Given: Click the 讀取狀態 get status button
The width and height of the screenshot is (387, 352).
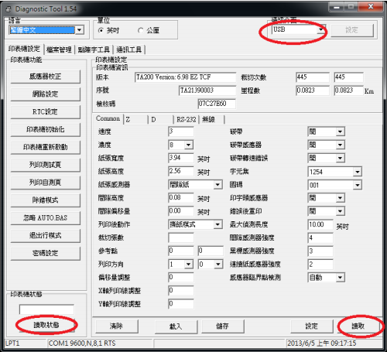Looking at the screenshot, I should (x=46, y=325).
